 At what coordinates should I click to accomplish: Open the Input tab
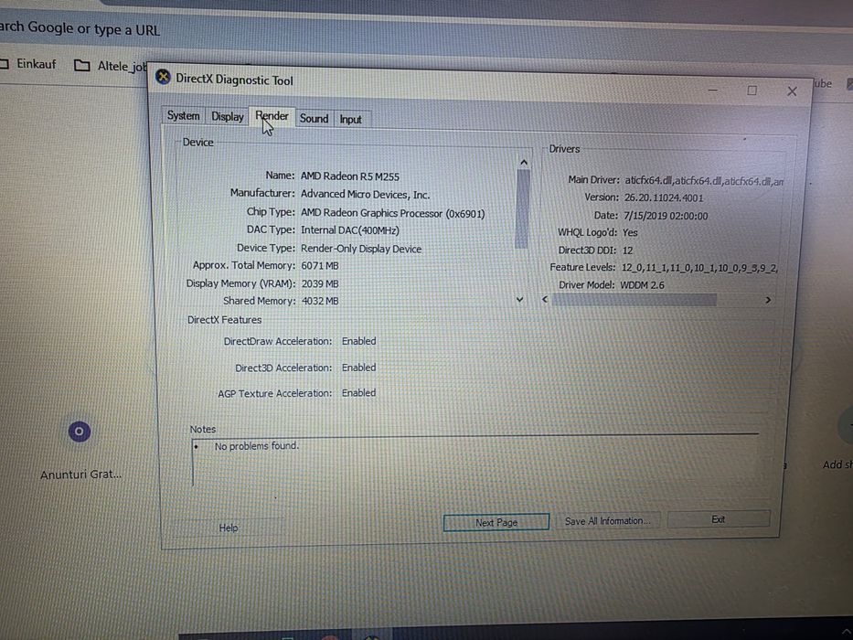(x=351, y=119)
